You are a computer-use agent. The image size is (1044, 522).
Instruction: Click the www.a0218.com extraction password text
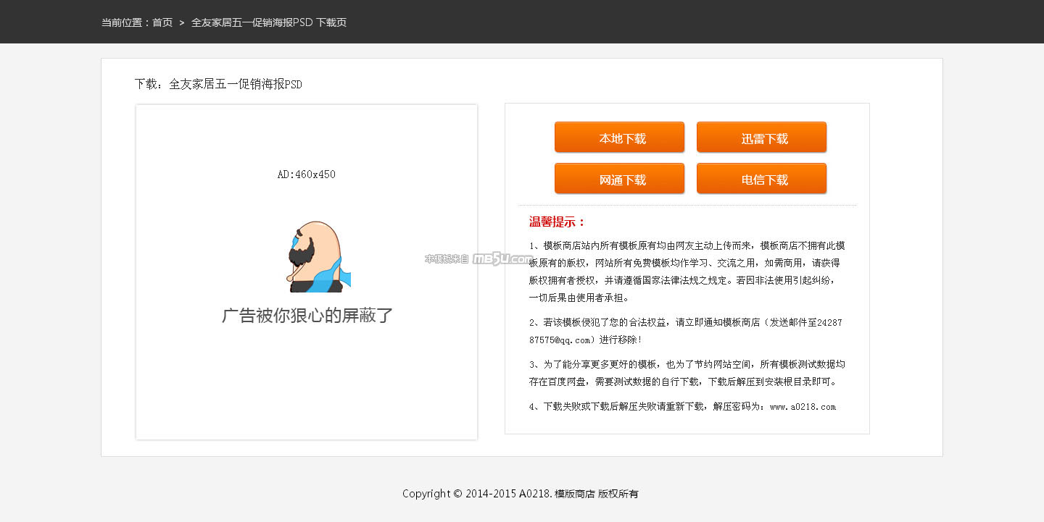(803, 407)
